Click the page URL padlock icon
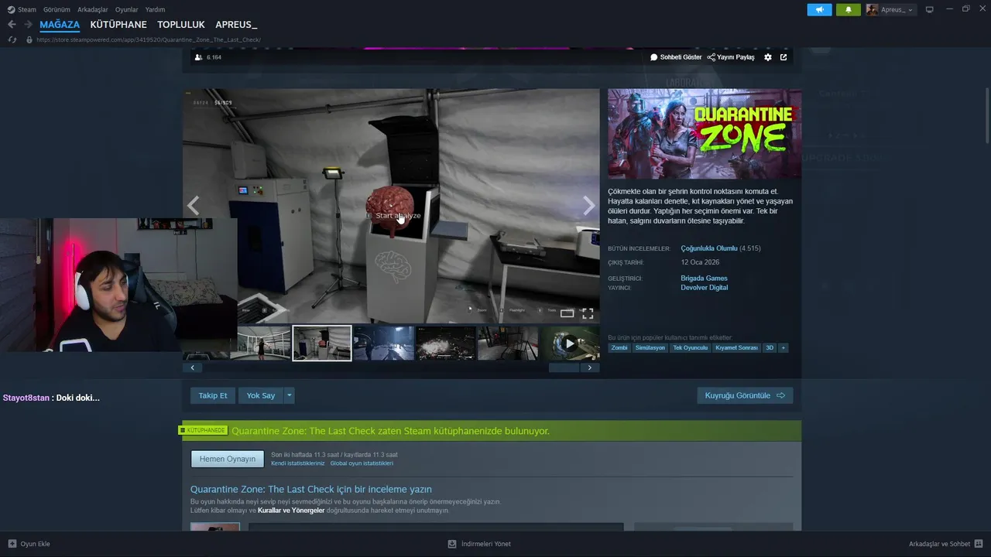991x557 pixels. [29, 39]
